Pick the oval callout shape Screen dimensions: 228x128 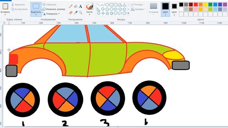pos(120,14)
